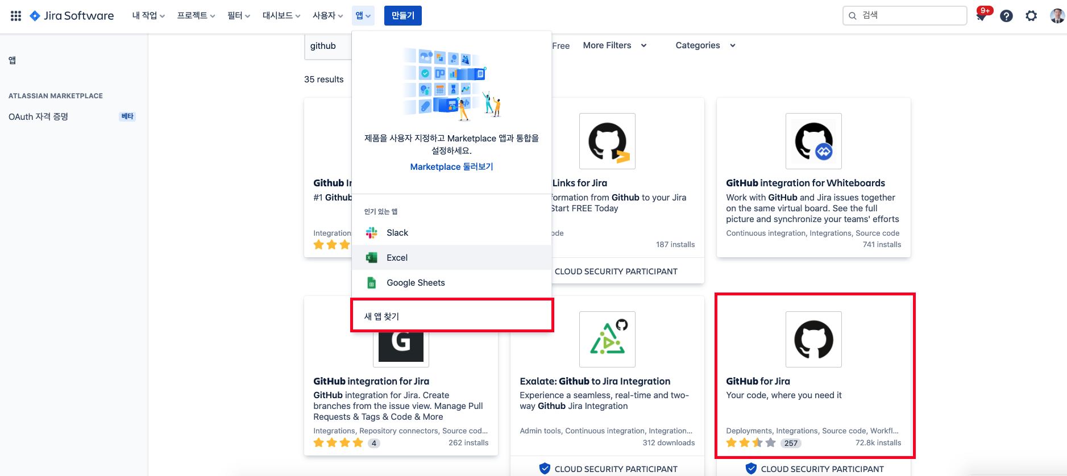This screenshot has height=476, width=1067.
Task: Click the github marketplace search box
Action: click(x=328, y=46)
